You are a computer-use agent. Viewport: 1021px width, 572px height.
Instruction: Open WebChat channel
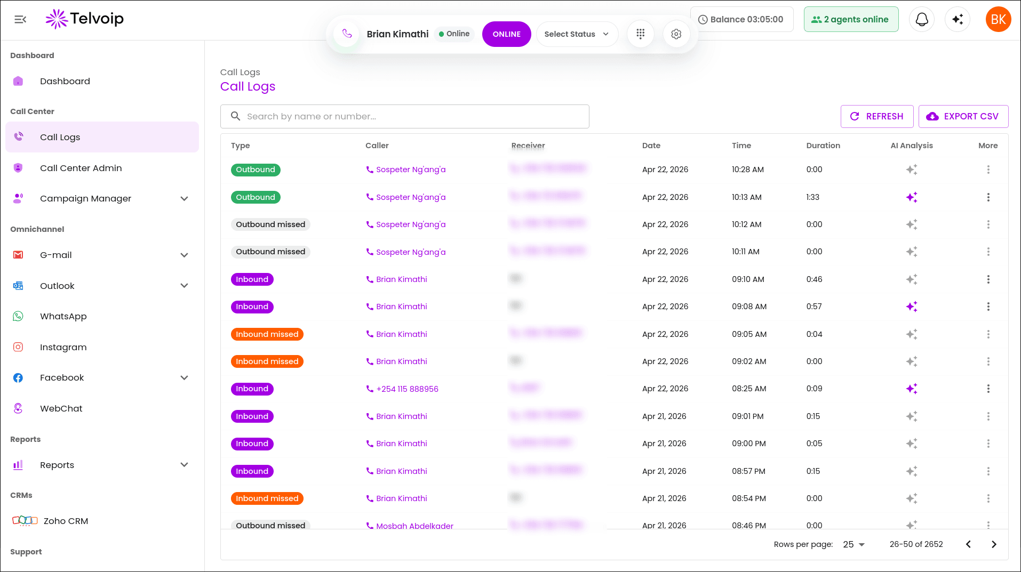(x=102, y=408)
